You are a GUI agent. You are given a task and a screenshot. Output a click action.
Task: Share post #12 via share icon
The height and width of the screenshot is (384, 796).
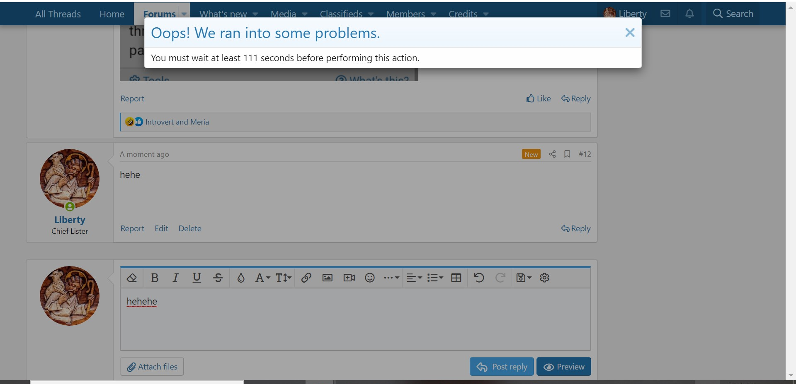pos(552,154)
